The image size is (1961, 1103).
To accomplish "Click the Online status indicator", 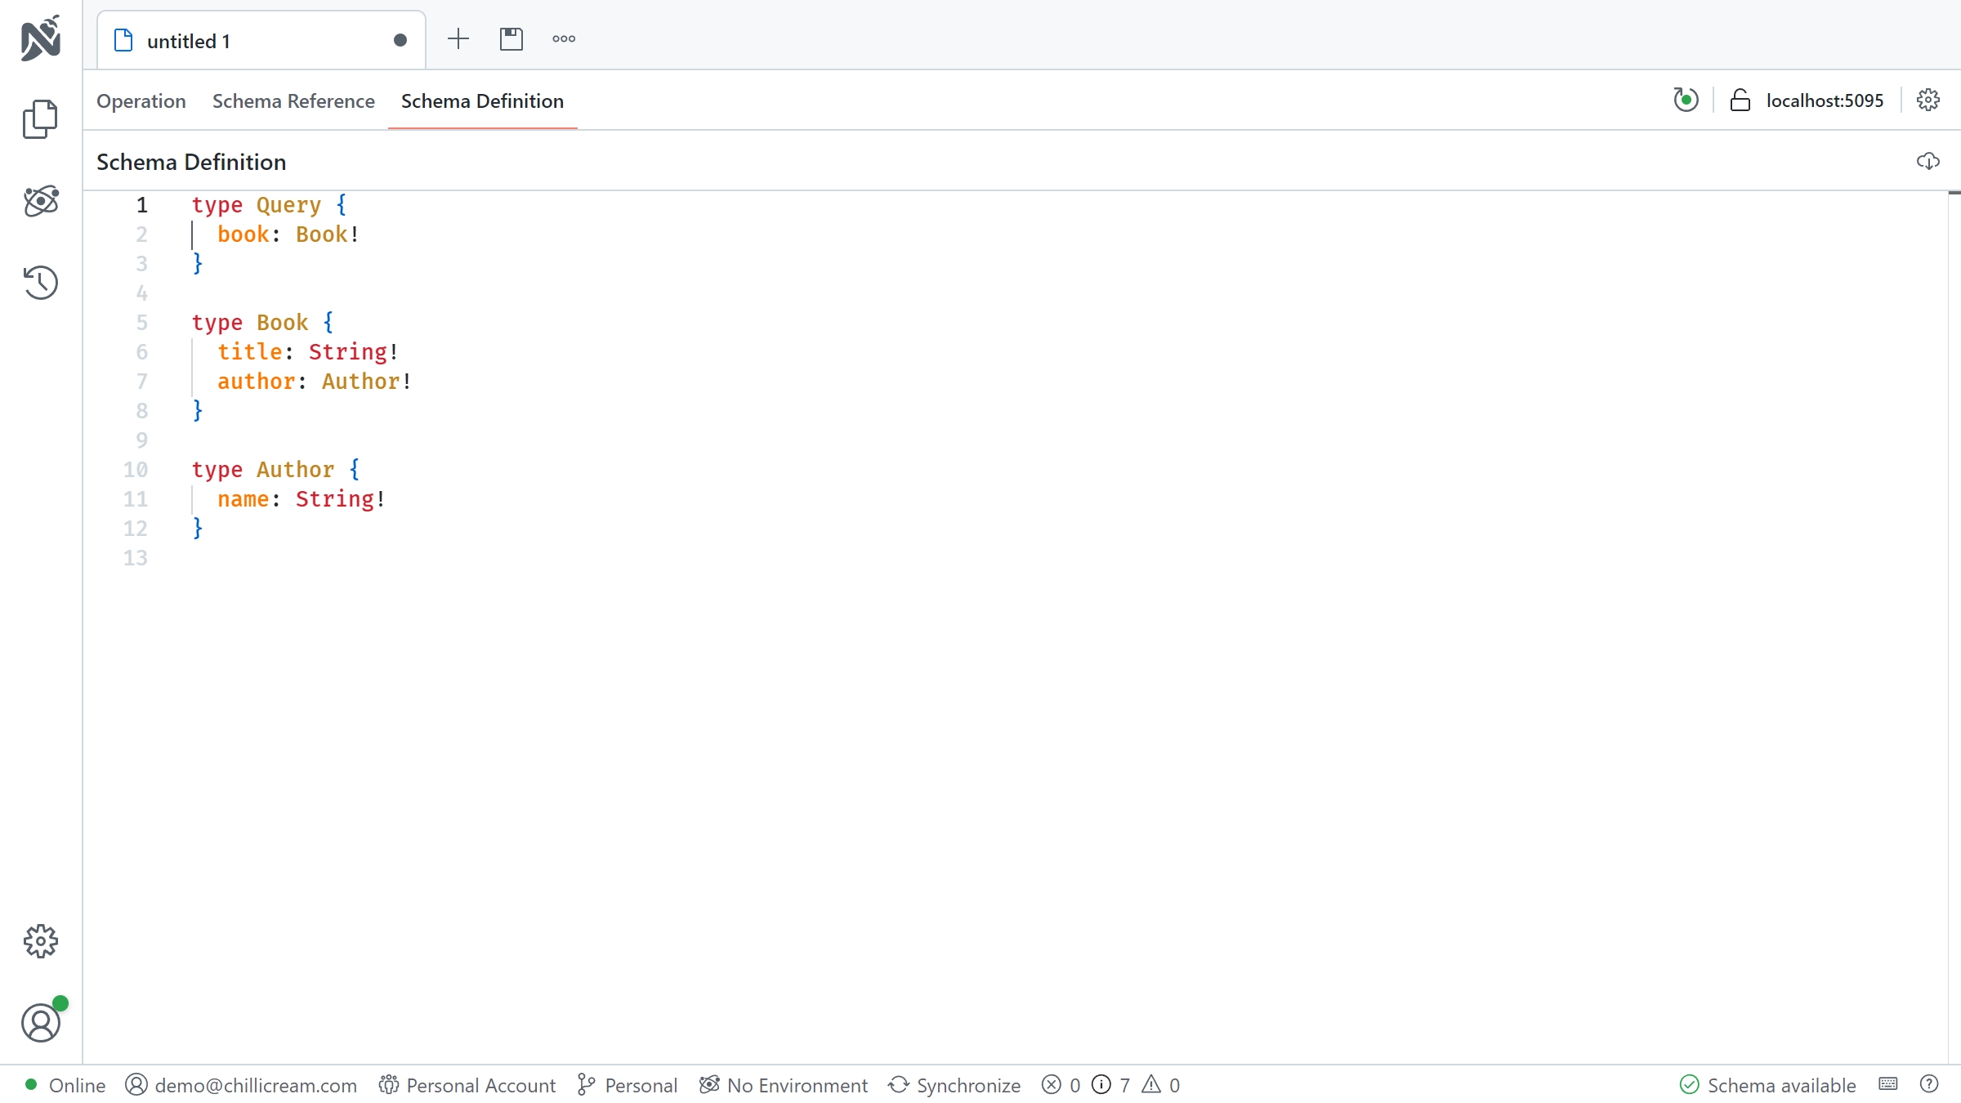I will (x=65, y=1085).
